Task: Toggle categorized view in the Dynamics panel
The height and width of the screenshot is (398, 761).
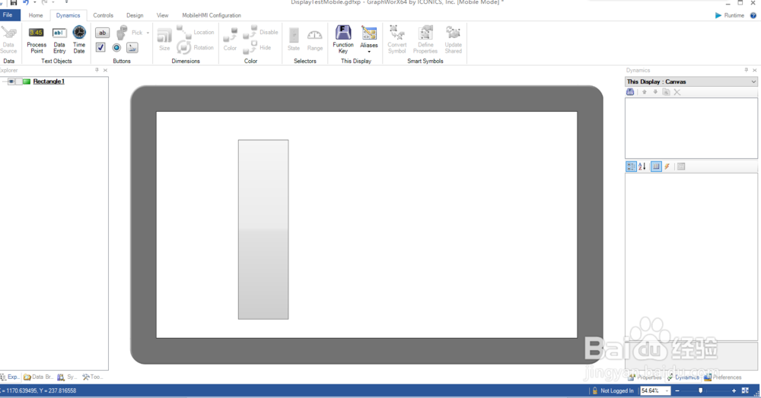Action: [x=631, y=167]
